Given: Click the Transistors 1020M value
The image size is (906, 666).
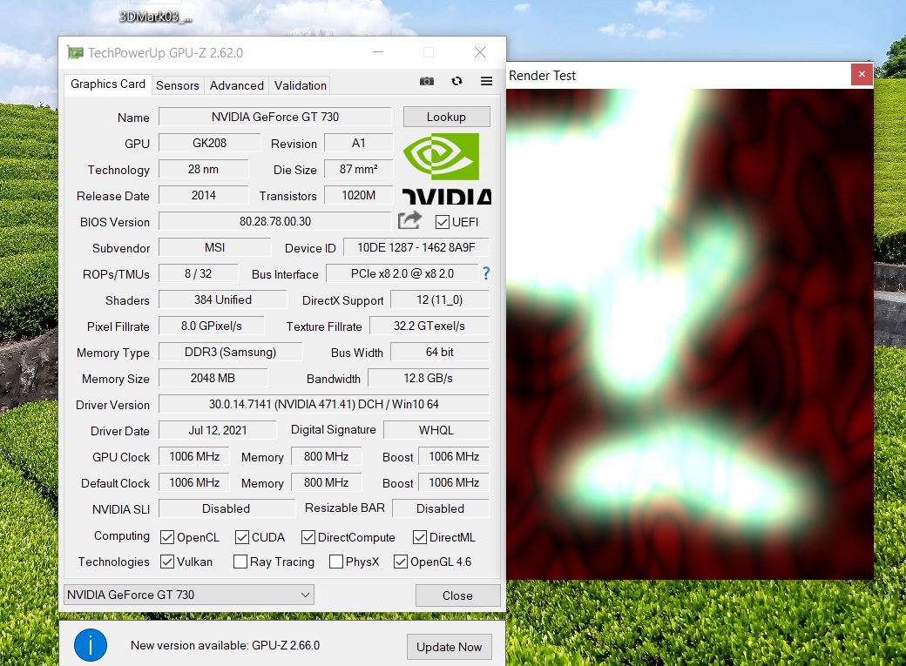Looking at the screenshot, I should point(358,195).
